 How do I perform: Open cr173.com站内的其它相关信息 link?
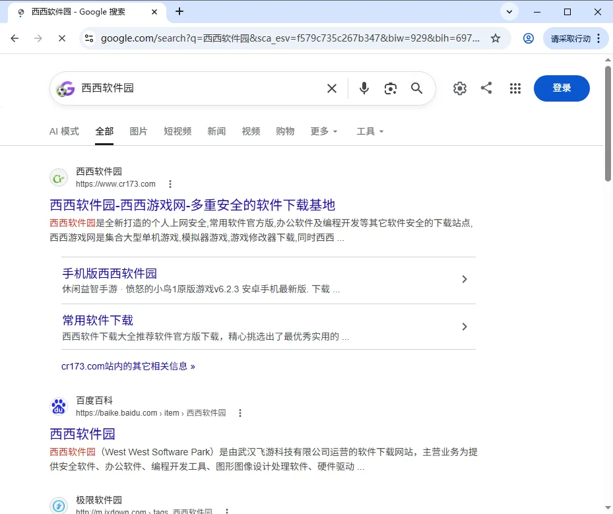(128, 366)
